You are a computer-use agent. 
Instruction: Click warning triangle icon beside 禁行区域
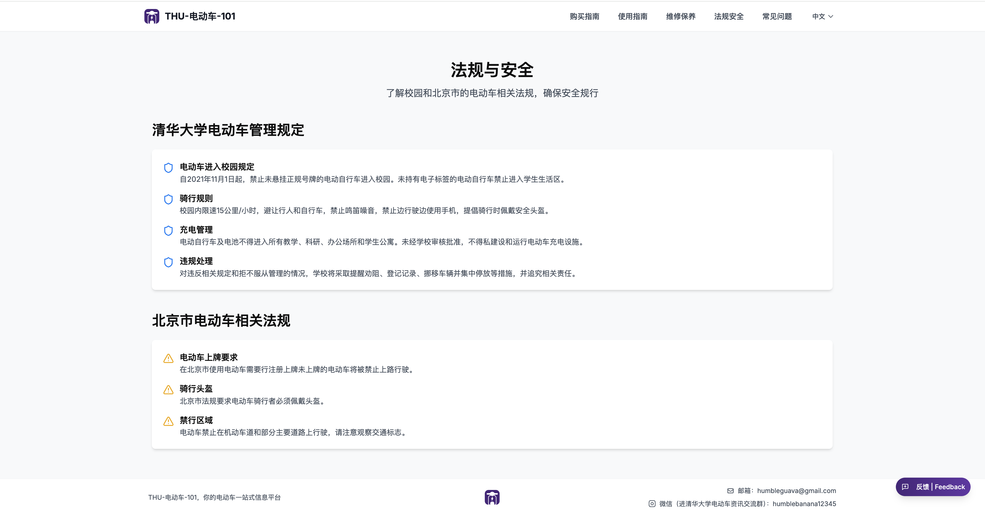(x=168, y=421)
